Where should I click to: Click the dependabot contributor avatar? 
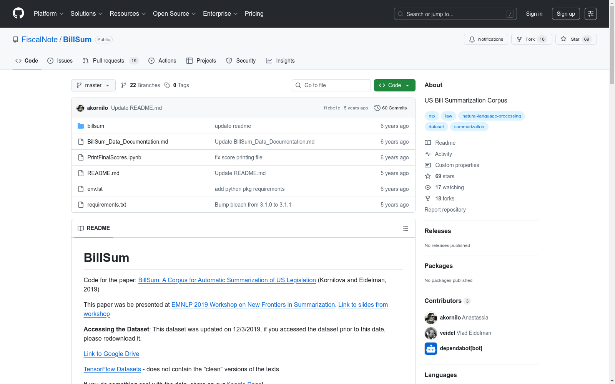click(x=431, y=348)
